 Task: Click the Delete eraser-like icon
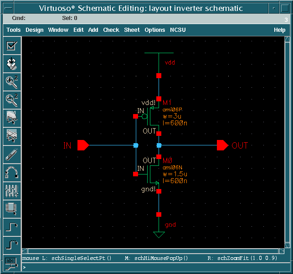click(x=12, y=154)
